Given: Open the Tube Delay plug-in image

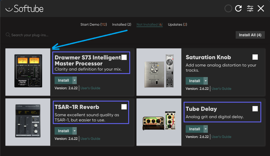Looking at the screenshot, I should click(x=159, y=122).
